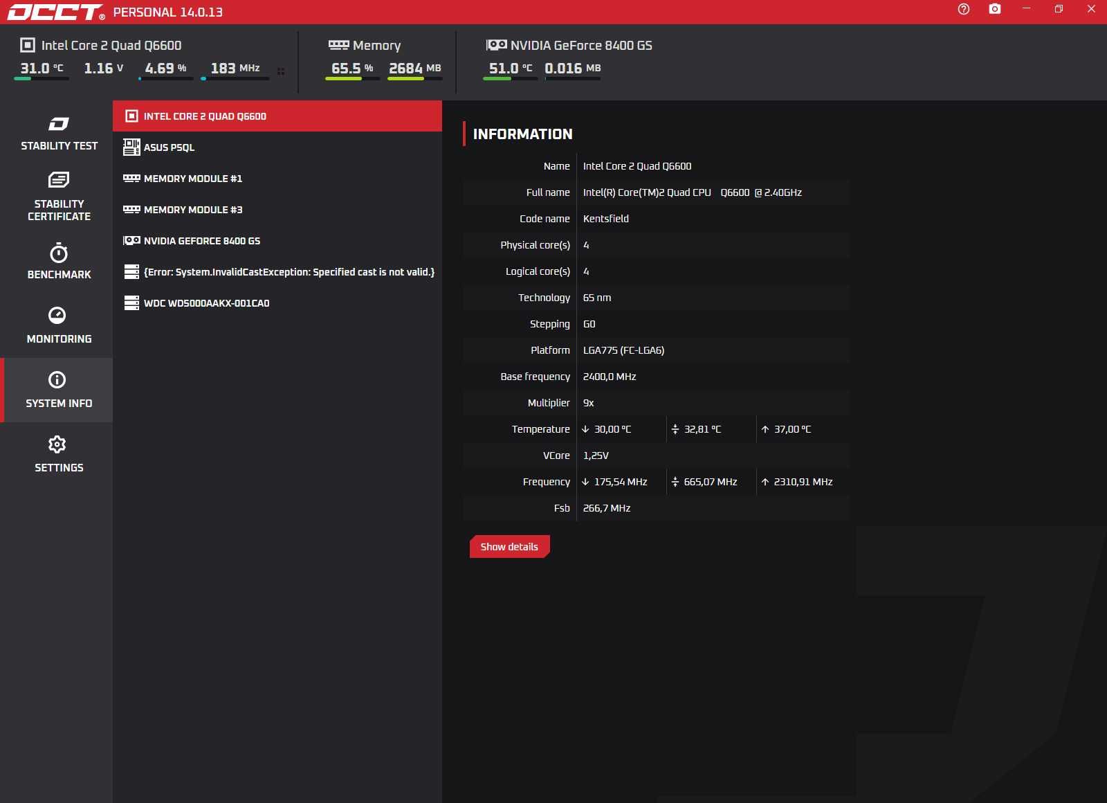Click the average frequency 665,07 MHz value
Image resolution: width=1107 pixels, height=803 pixels.
[x=711, y=482]
